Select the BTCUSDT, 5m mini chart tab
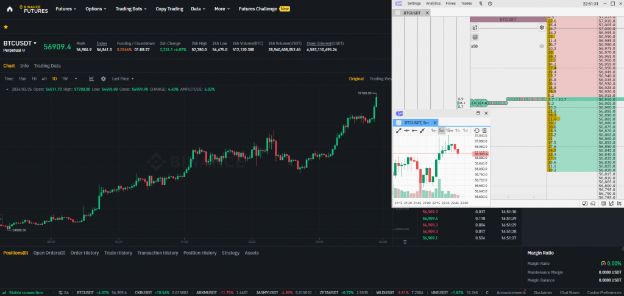Screen dimensions: 624x296 pyautogui.click(x=416, y=123)
